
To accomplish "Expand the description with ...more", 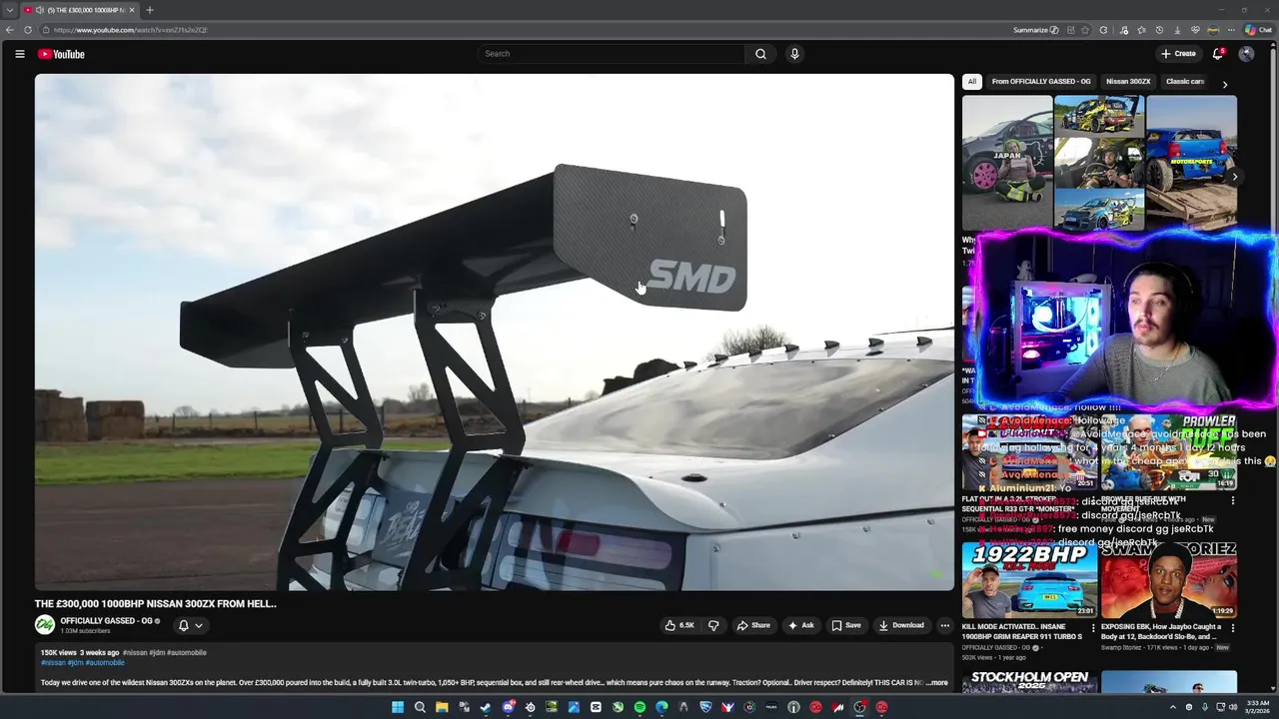I will pyautogui.click(x=936, y=683).
